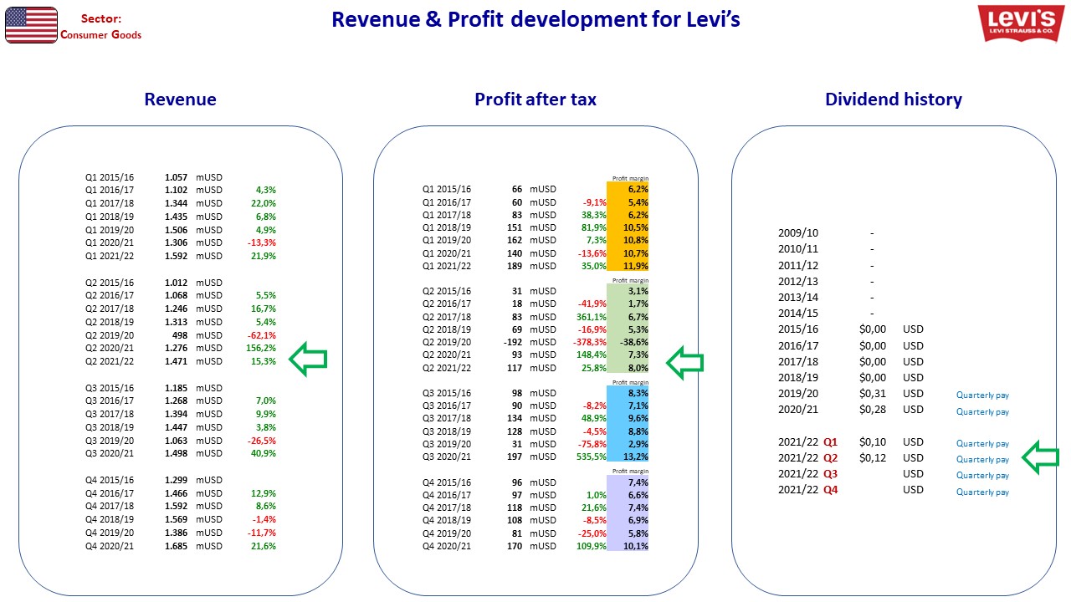Click the 109,9% profit growth for Q4 2020/21
The width and height of the screenshot is (1071, 602).
tap(592, 546)
